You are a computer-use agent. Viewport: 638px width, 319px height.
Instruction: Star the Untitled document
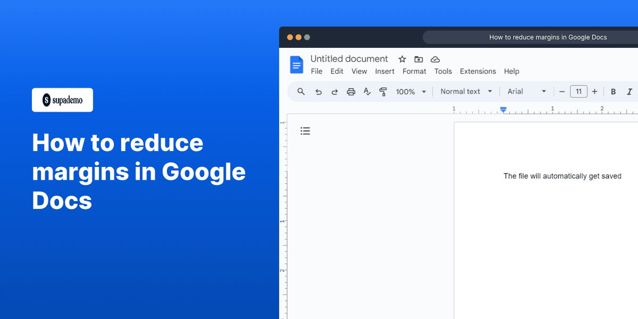pos(402,59)
